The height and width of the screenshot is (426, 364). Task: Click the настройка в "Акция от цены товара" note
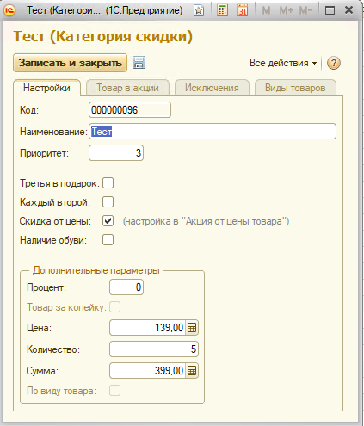206,221
